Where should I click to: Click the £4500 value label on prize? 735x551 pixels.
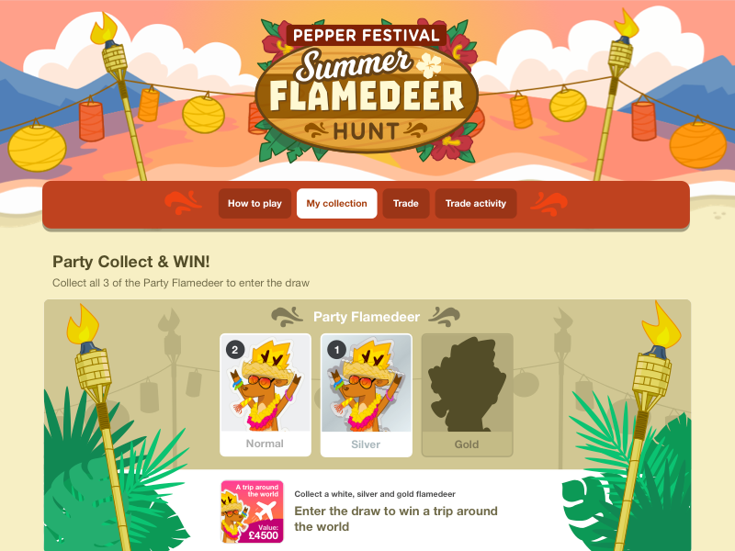pos(264,535)
